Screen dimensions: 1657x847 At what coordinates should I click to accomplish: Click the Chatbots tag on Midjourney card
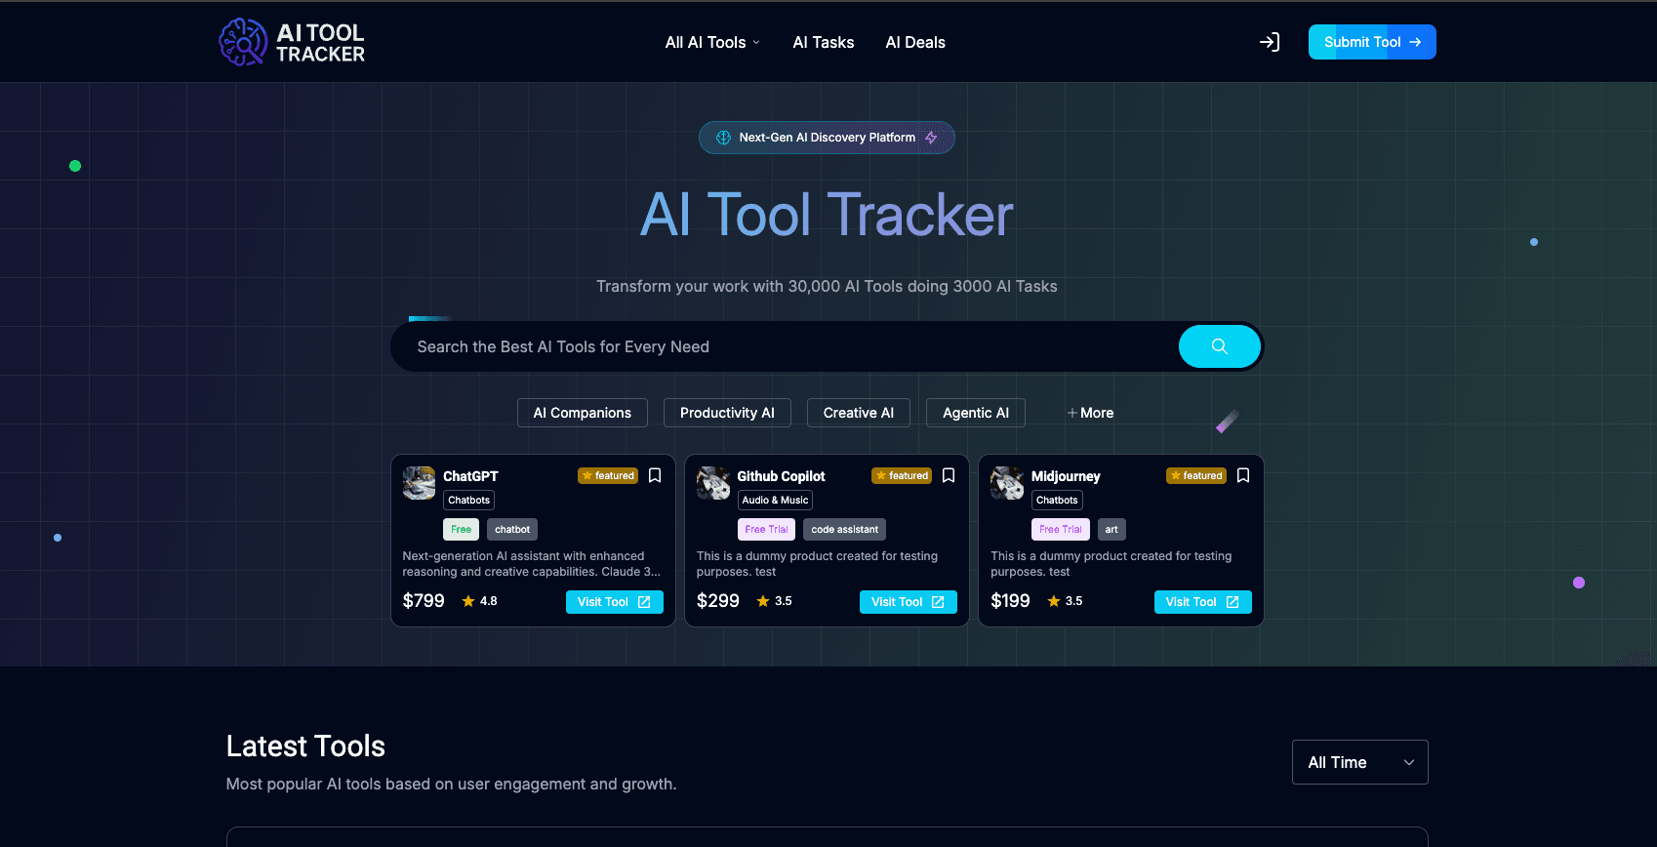[x=1057, y=501]
